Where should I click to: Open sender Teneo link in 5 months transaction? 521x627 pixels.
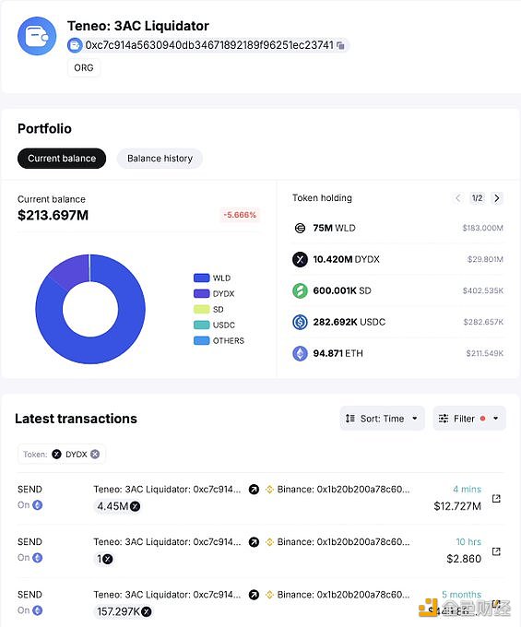pyautogui.click(x=167, y=595)
